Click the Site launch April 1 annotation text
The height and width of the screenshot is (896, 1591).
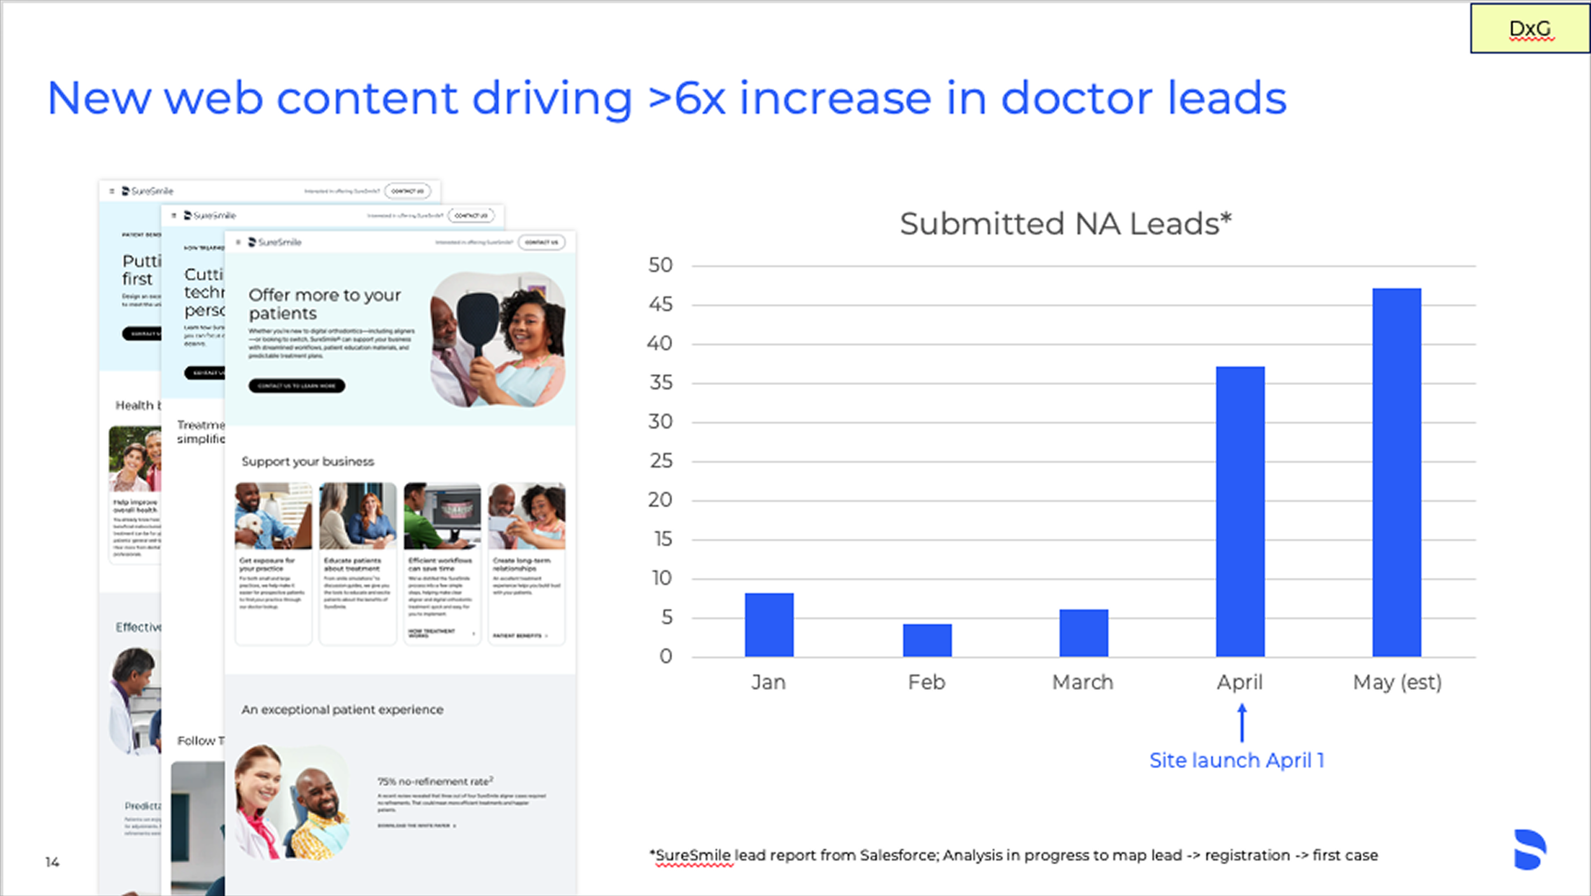[x=1237, y=760]
